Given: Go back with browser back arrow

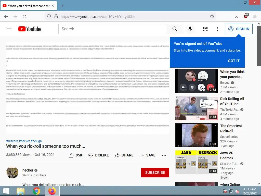Looking at the screenshot, I should pyautogui.click(x=6, y=16).
